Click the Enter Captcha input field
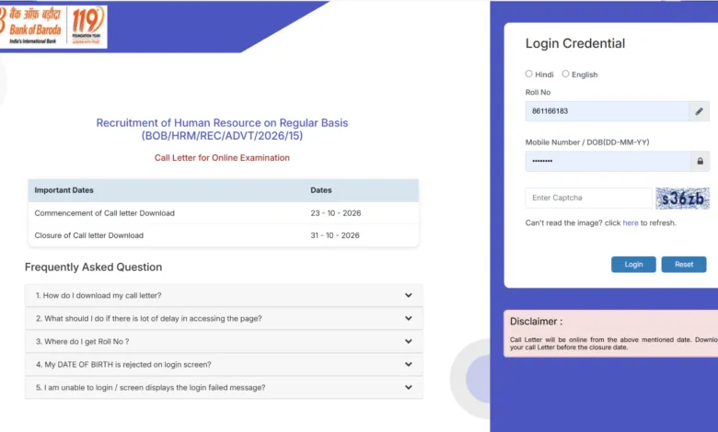 coord(588,198)
